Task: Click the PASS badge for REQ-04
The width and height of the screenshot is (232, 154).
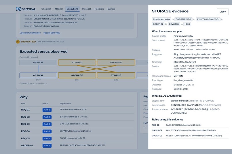Action: (47, 131)
